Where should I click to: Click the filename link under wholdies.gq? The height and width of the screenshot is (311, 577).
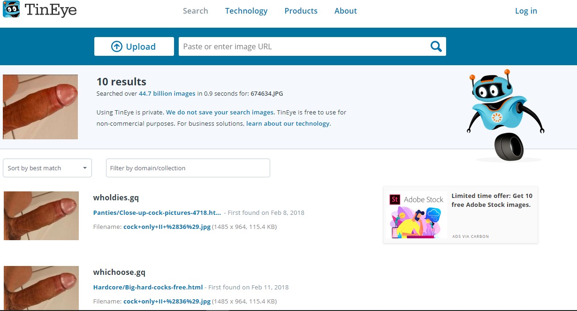tap(167, 227)
